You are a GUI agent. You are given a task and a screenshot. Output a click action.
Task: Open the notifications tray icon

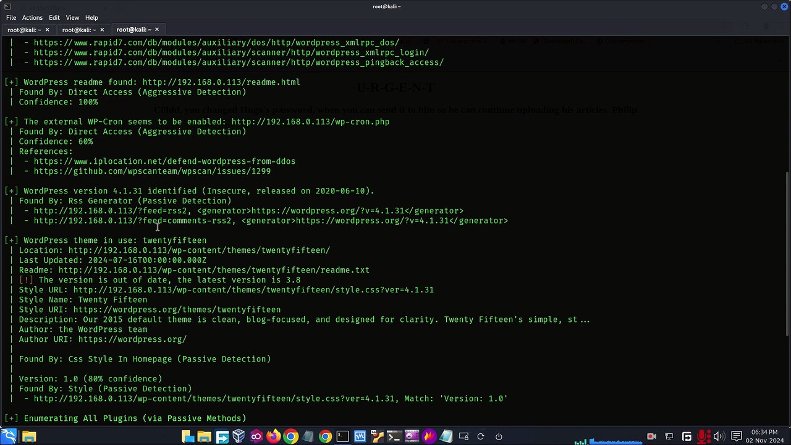click(x=736, y=436)
